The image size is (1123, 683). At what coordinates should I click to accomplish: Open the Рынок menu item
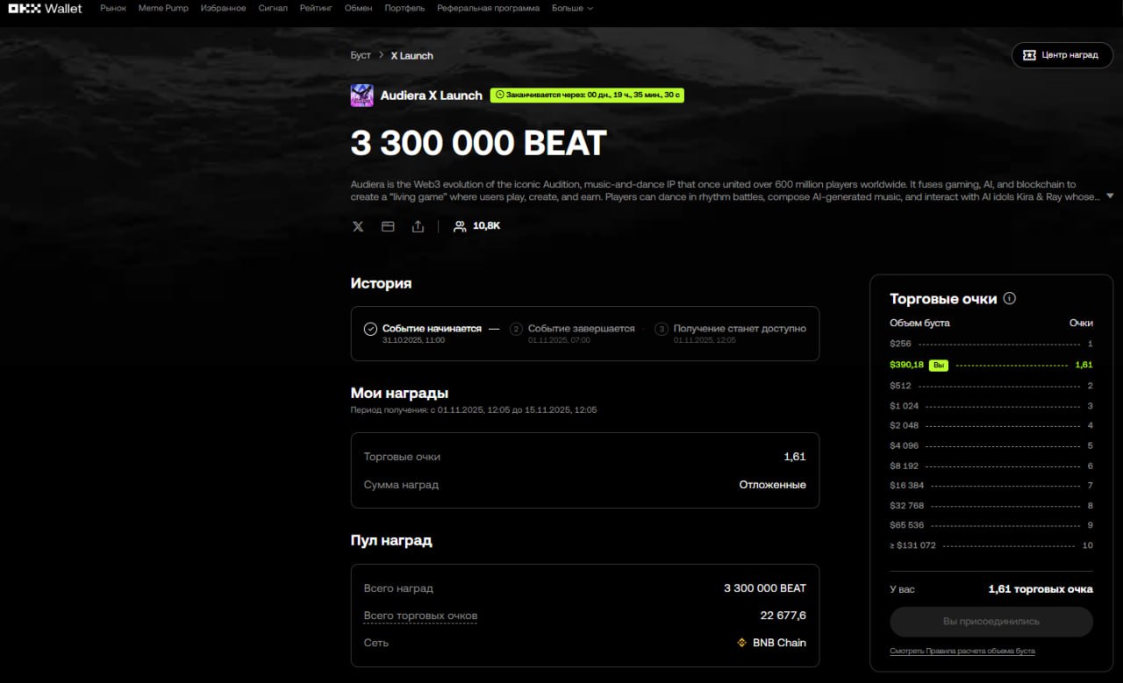click(113, 8)
